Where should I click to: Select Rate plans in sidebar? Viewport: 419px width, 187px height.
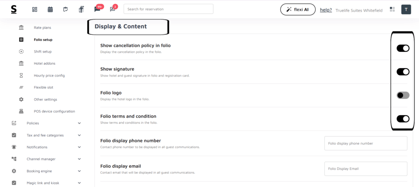[x=42, y=28]
